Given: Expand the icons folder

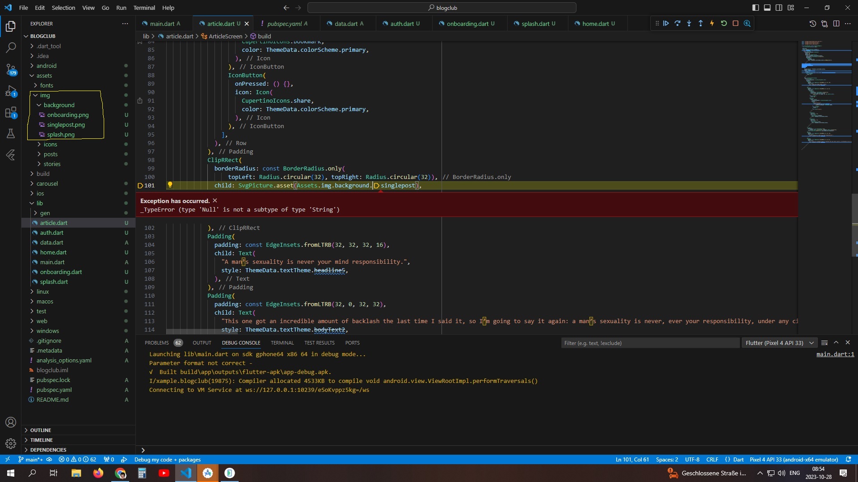Looking at the screenshot, I should (50, 144).
